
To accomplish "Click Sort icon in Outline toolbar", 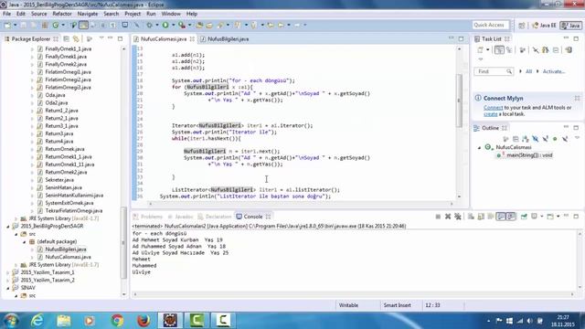I will tap(526, 139).
